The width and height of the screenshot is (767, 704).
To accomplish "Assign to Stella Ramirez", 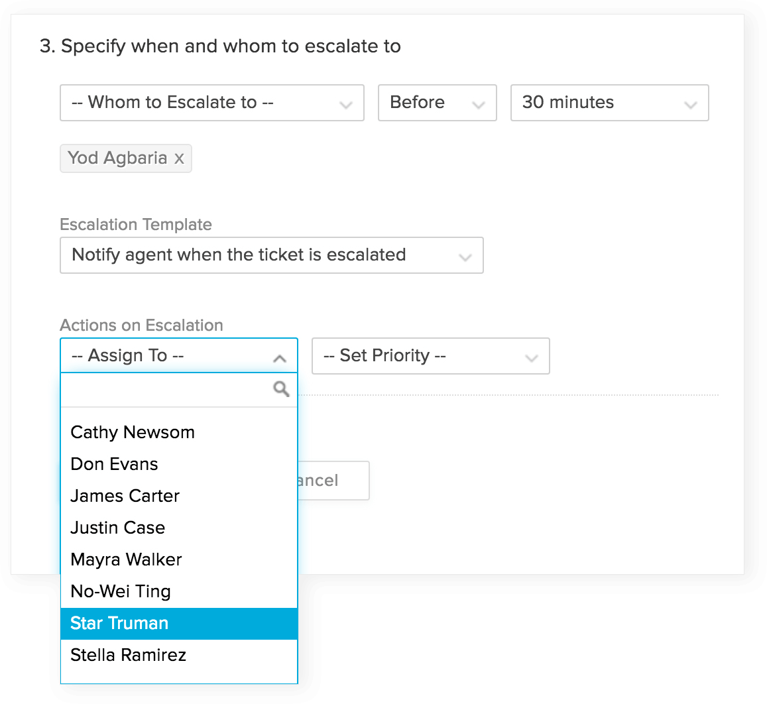I will (x=129, y=655).
